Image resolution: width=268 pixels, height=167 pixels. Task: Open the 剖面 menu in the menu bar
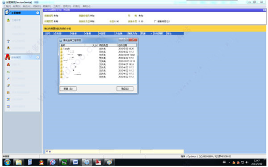17,6
